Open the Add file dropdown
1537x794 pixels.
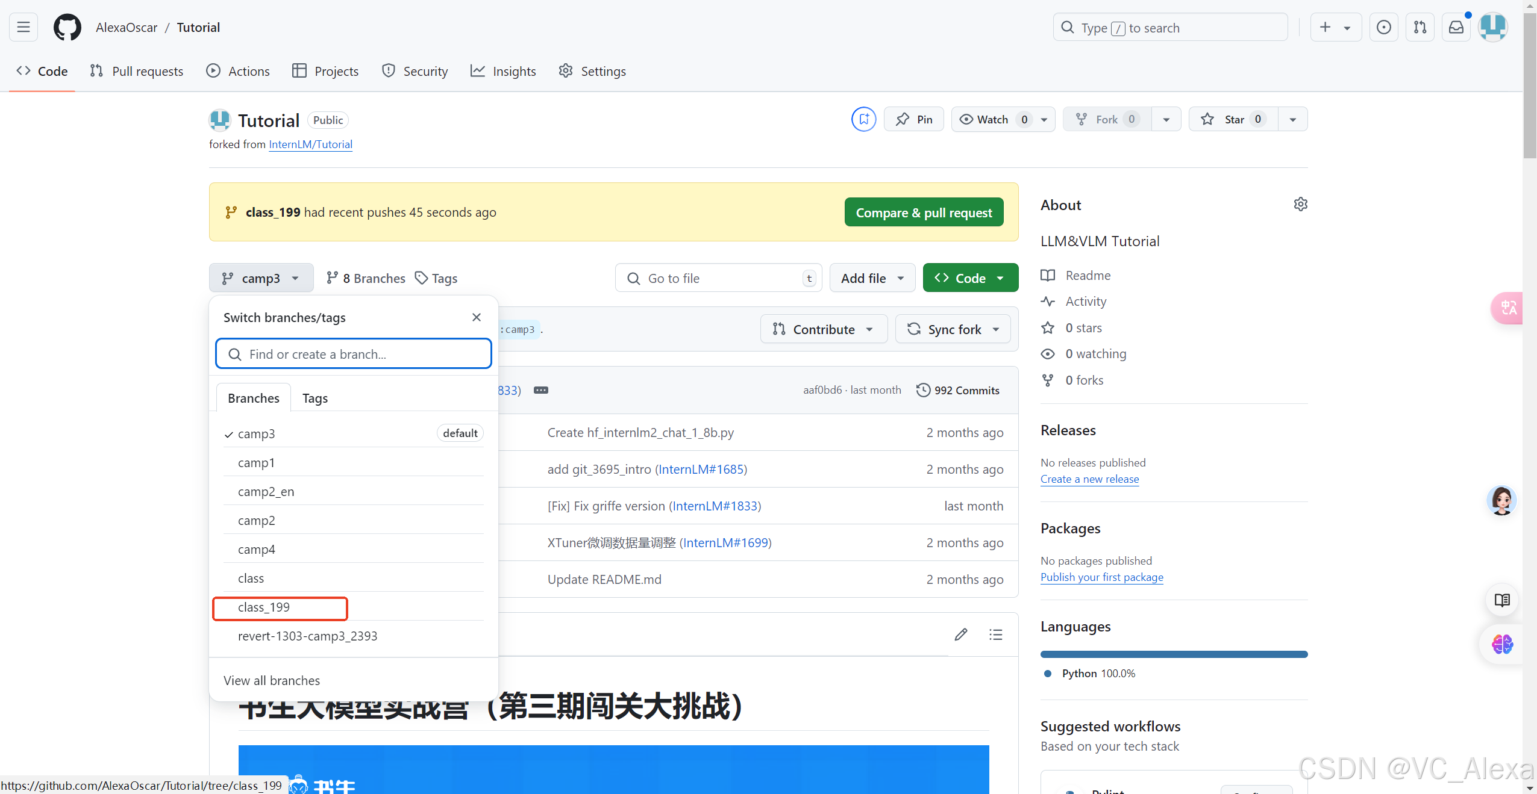[872, 278]
